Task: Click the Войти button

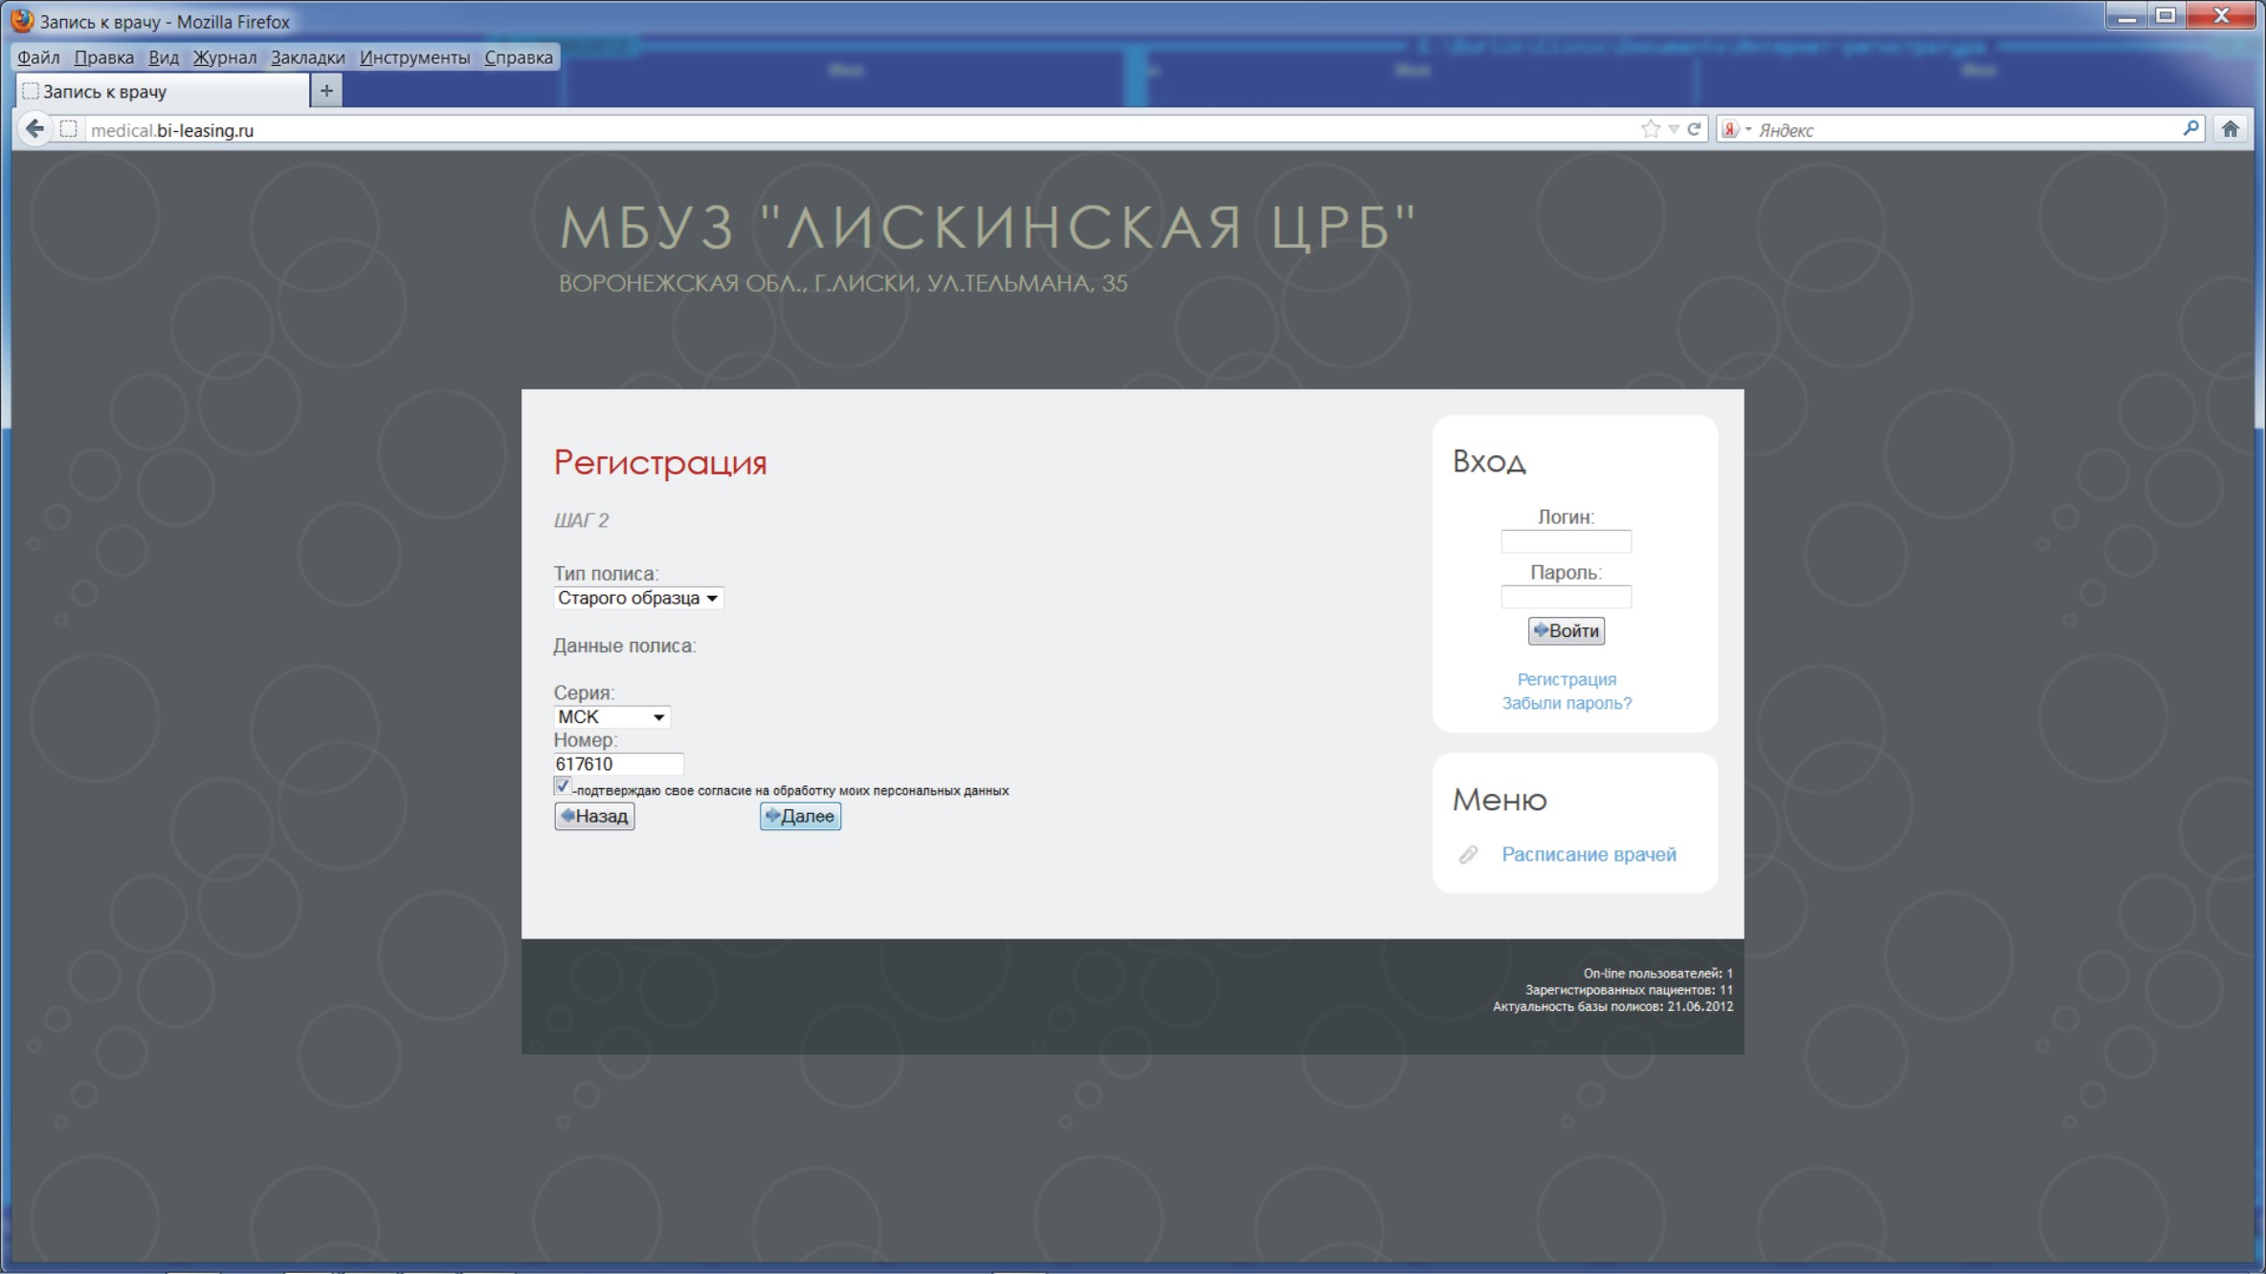Action: (1566, 630)
